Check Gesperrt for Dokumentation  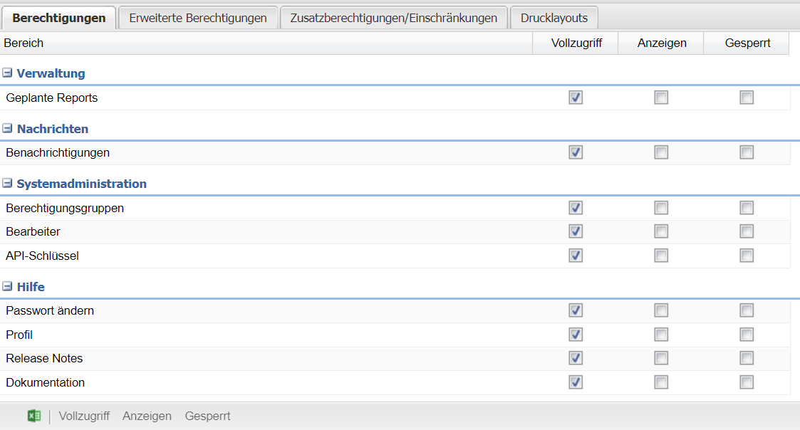(x=747, y=382)
